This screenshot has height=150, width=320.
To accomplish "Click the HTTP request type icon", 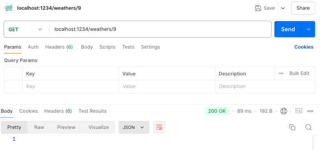I will coord(9,8).
